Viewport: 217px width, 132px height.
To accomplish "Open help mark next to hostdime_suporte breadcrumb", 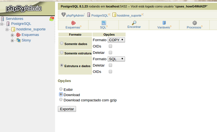I will (142, 14).
